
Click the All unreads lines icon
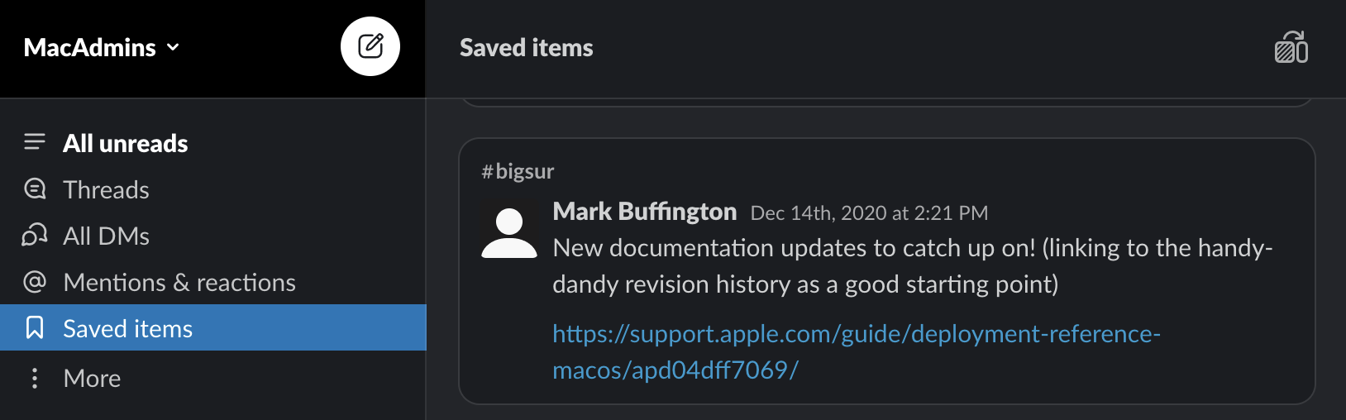click(35, 142)
